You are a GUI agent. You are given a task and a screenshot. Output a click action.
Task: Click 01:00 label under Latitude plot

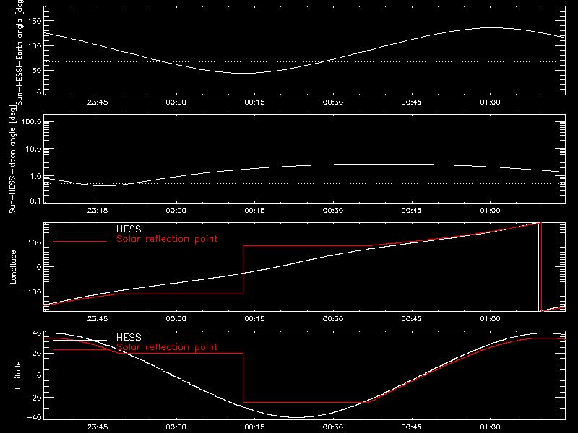click(x=490, y=427)
